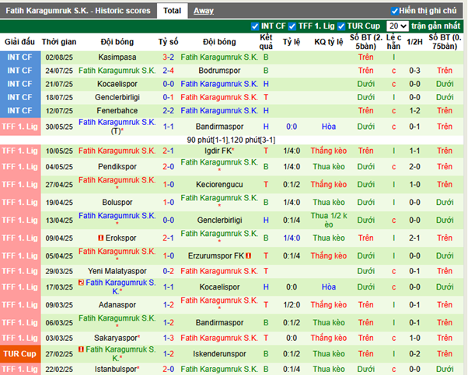Click the 'Thua 1/2 kèo' result cell
This screenshot has height=375, width=468.
(x=329, y=220)
